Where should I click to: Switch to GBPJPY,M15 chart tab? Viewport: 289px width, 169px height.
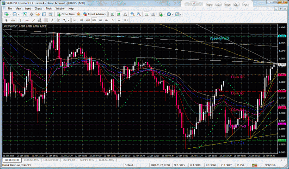coord(87,160)
